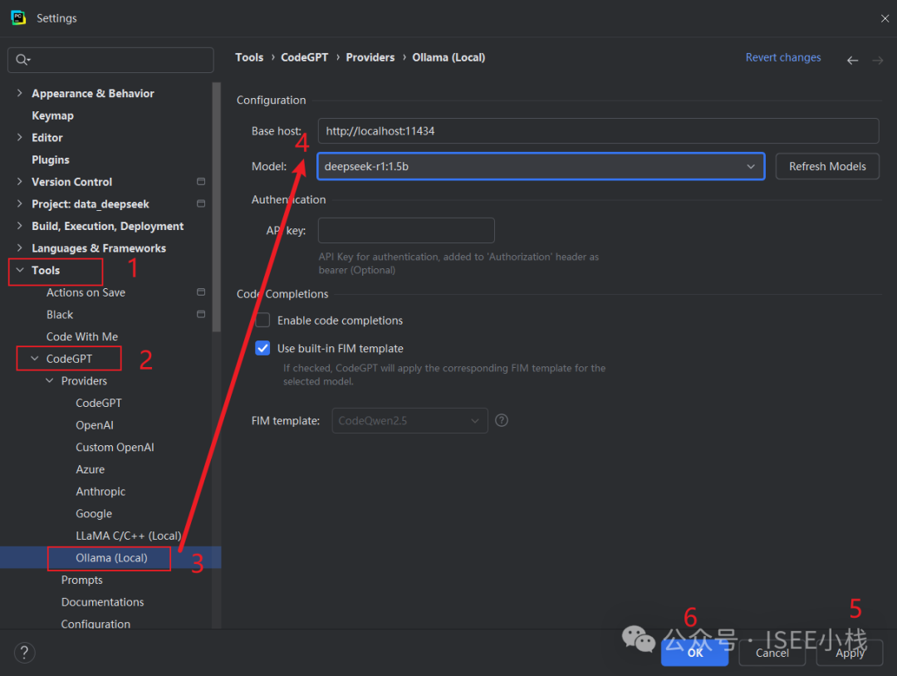
Task: Enable code completions checkbox
Action: pos(262,321)
